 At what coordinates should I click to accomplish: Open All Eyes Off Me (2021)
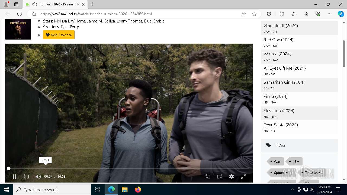click(285, 68)
